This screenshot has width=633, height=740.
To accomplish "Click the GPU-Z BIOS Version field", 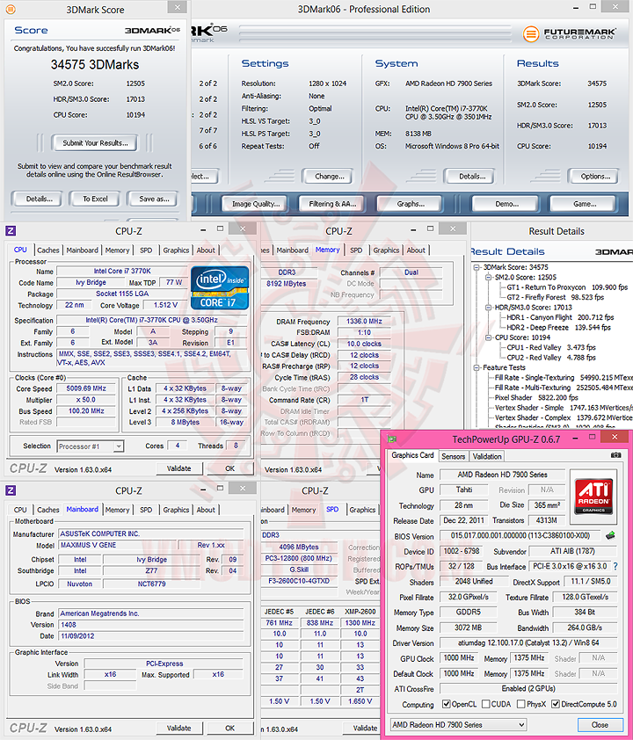I will point(520,535).
